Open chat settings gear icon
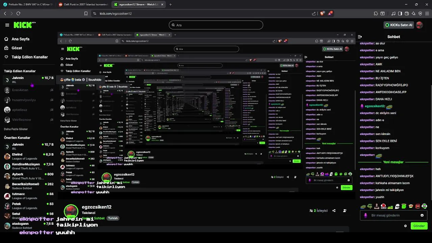Image resolution: width=432 pixels, height=243 pixels. click(x=405, y=226)
